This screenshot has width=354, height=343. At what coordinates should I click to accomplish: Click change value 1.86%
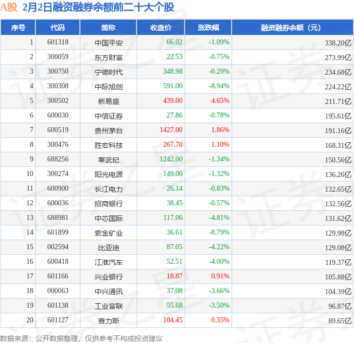click(220, 130)
